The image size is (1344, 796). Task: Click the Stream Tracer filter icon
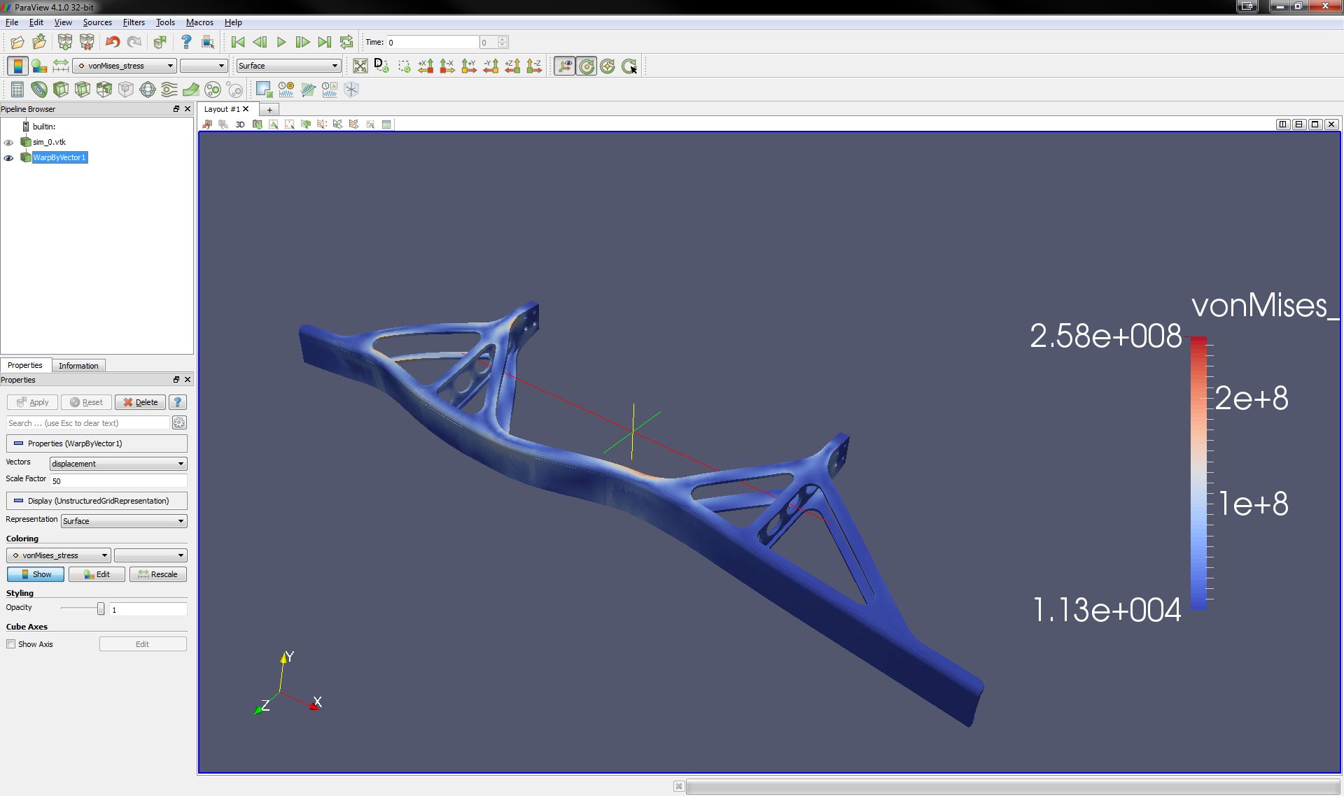tap(169, 90)
